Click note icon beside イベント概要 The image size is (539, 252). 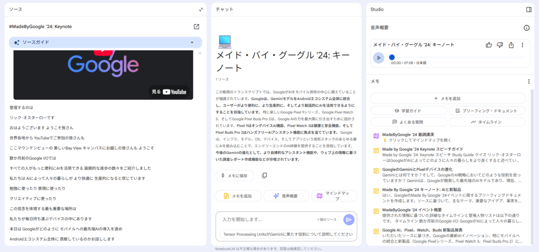tap(376, 211)
